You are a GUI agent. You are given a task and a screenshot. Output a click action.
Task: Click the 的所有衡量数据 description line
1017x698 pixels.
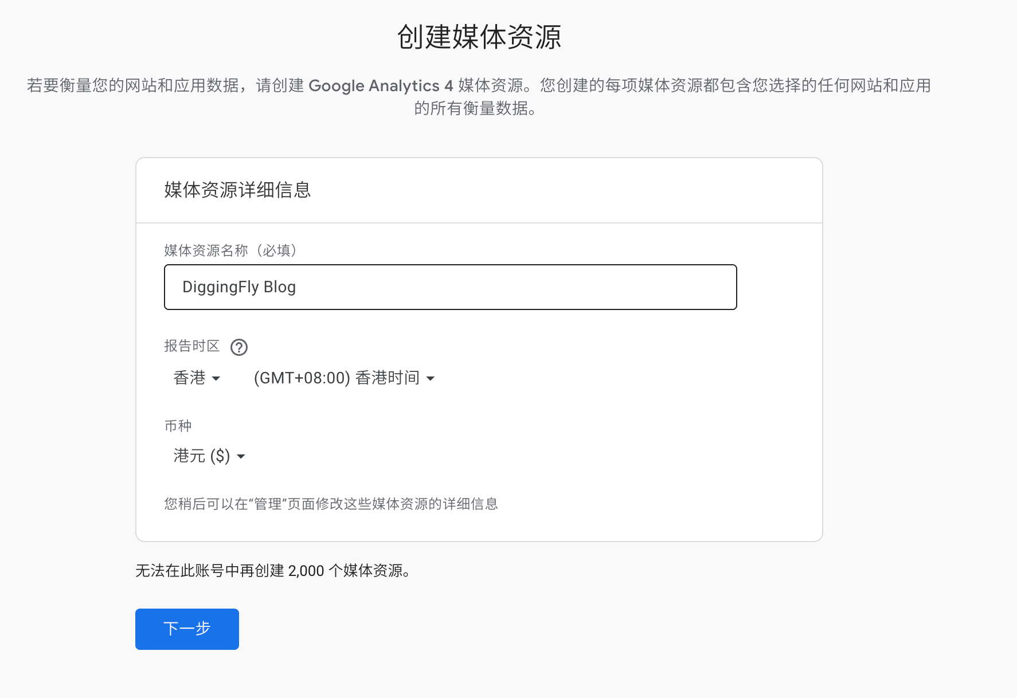tap(475, 108)
